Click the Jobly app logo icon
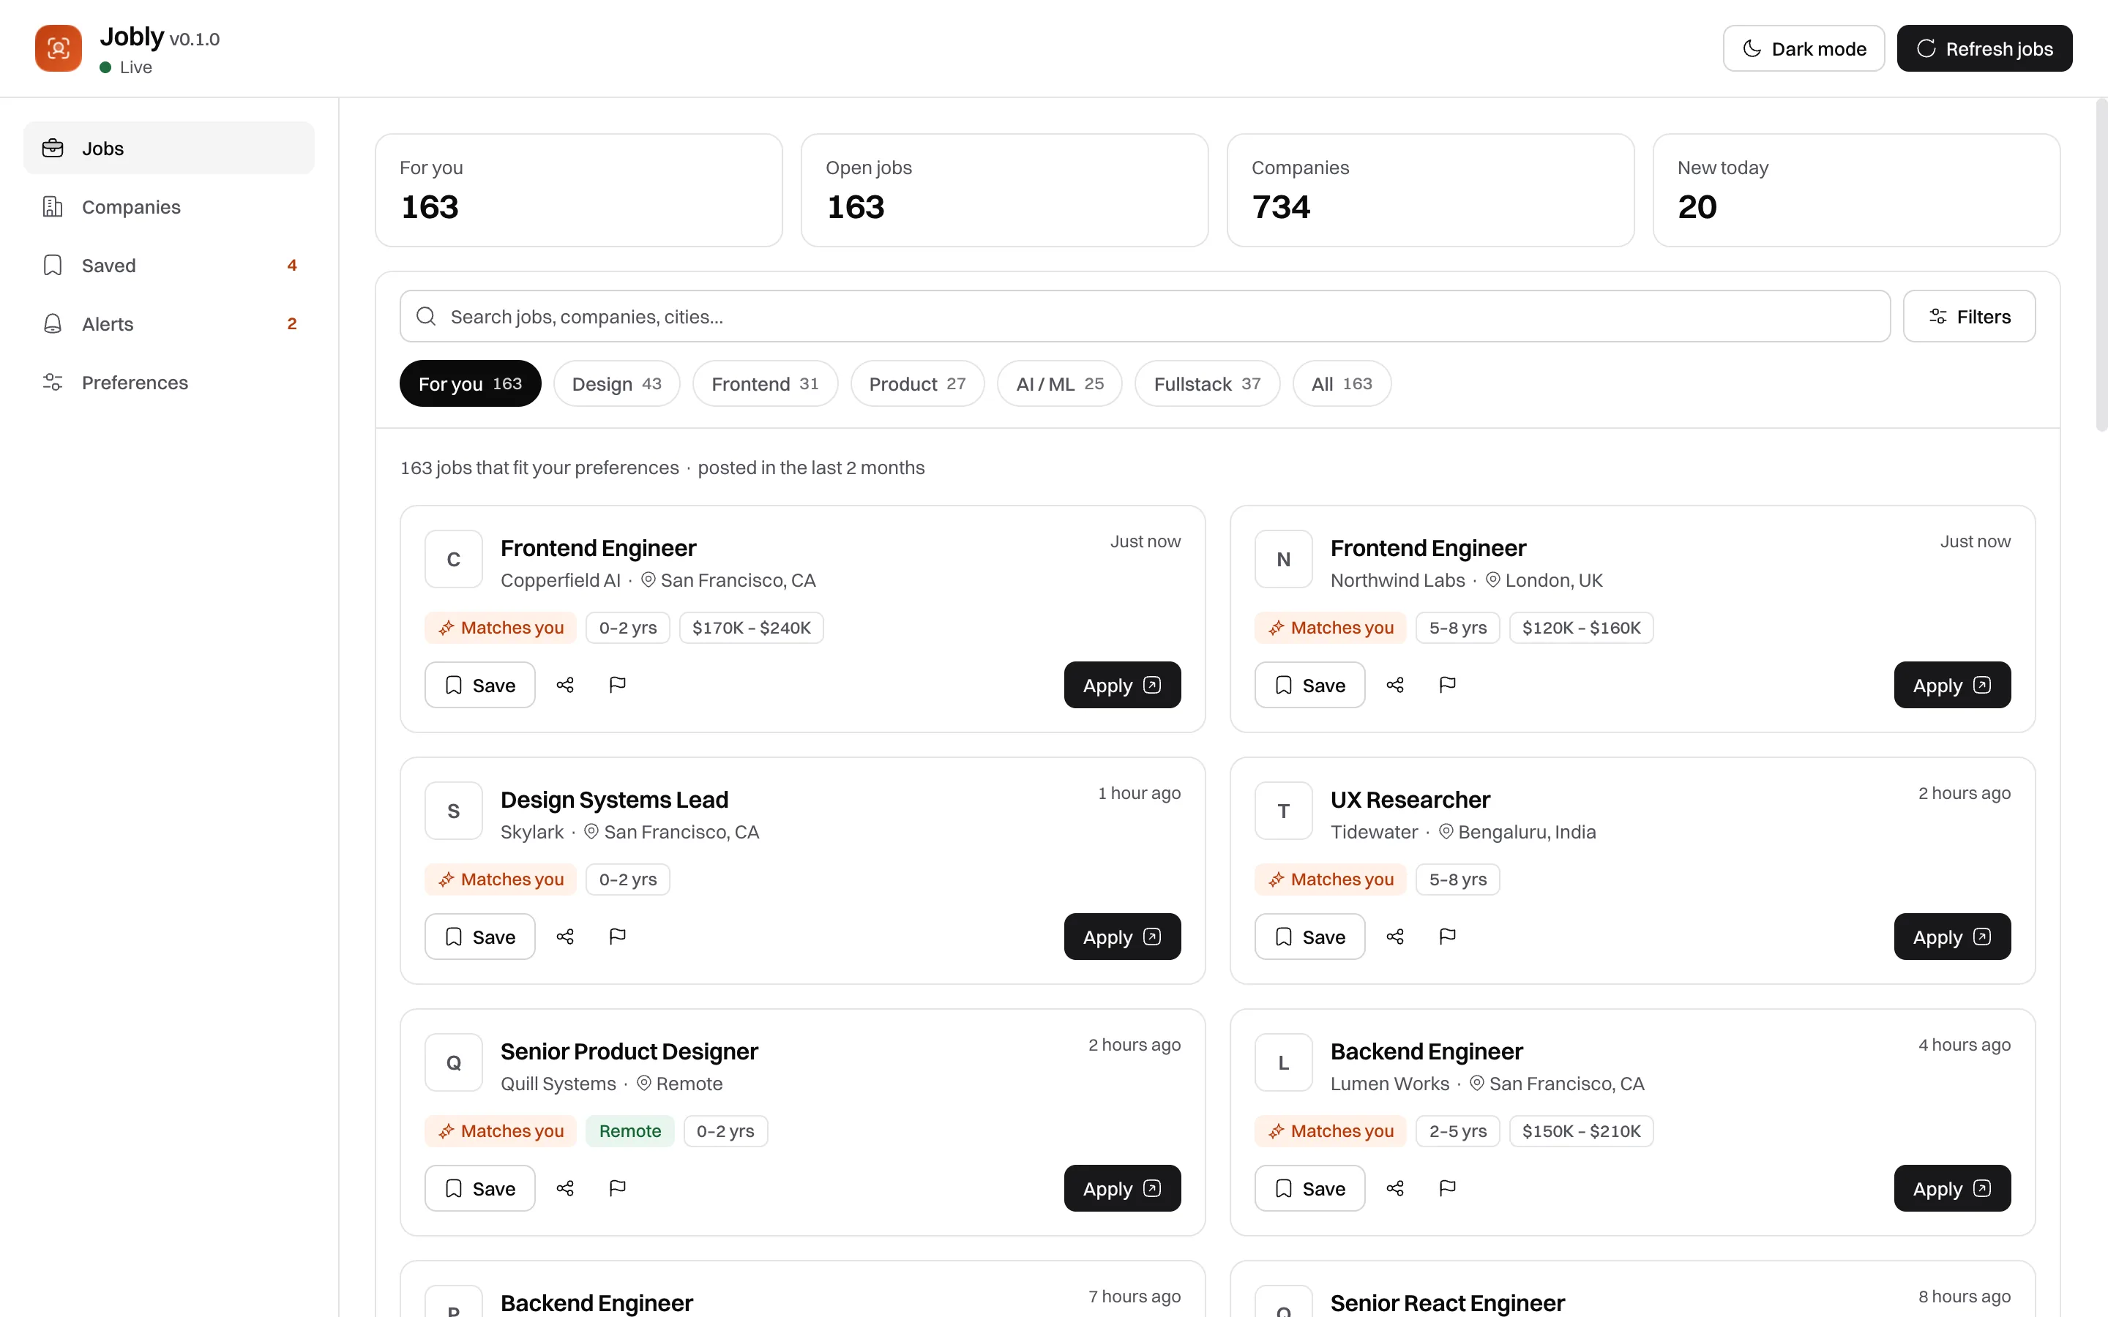Screen dimensions: 2108x1317 tap(59, 48)
